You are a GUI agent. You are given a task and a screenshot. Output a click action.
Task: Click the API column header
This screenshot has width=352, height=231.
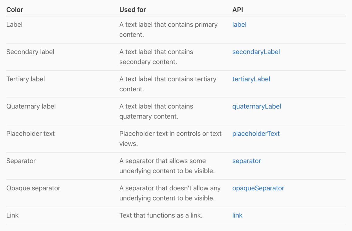[238, 10]
